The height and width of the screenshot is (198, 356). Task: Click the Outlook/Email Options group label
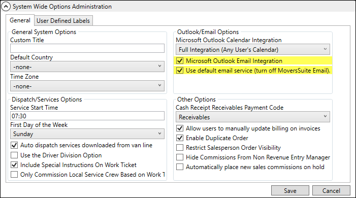208,32
